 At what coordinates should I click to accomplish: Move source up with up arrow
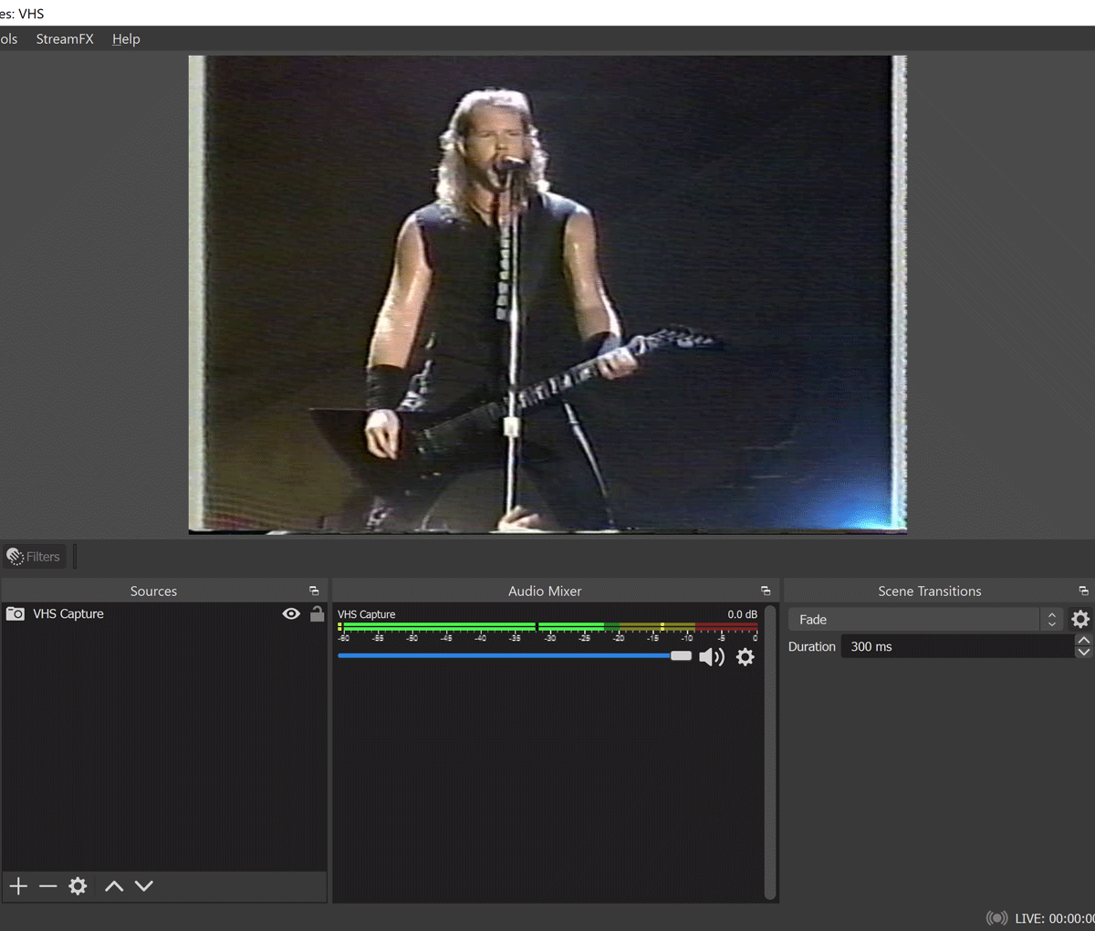(x=114, y=886)
